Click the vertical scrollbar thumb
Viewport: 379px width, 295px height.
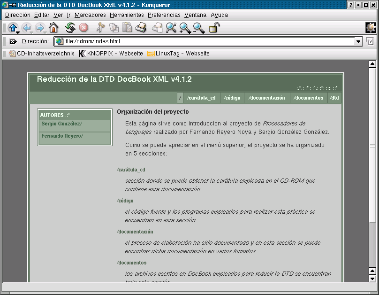[x=372, y=146]
